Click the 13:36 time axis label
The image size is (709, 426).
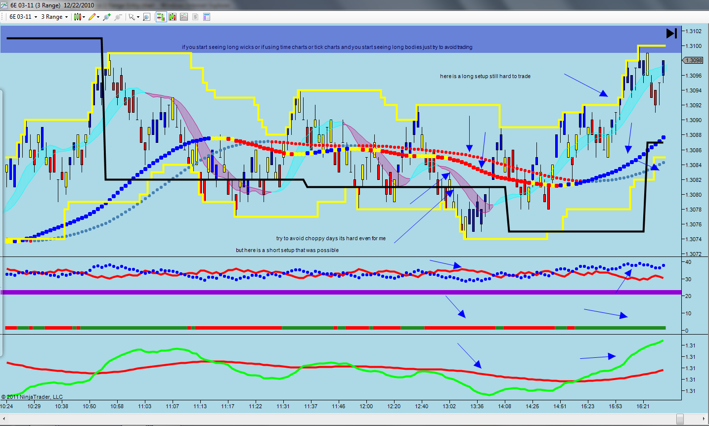(477, 406)
